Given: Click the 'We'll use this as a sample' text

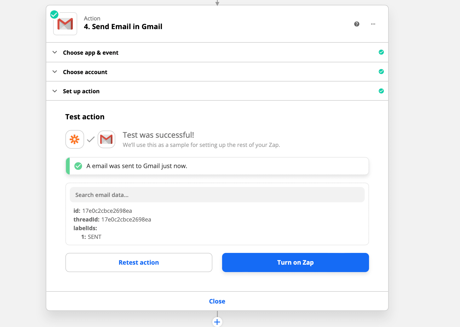Looking at the screenshot, I should tap(201, 145).
